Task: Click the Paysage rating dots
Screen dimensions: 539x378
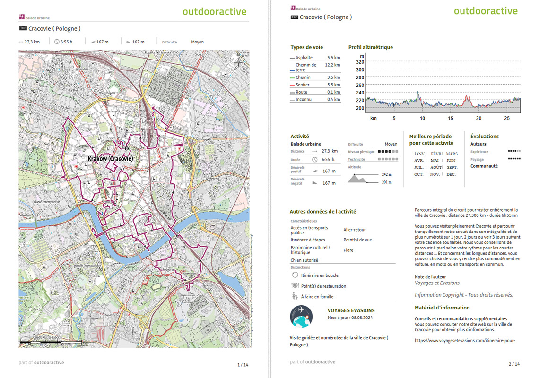Action: click(514, 158)
